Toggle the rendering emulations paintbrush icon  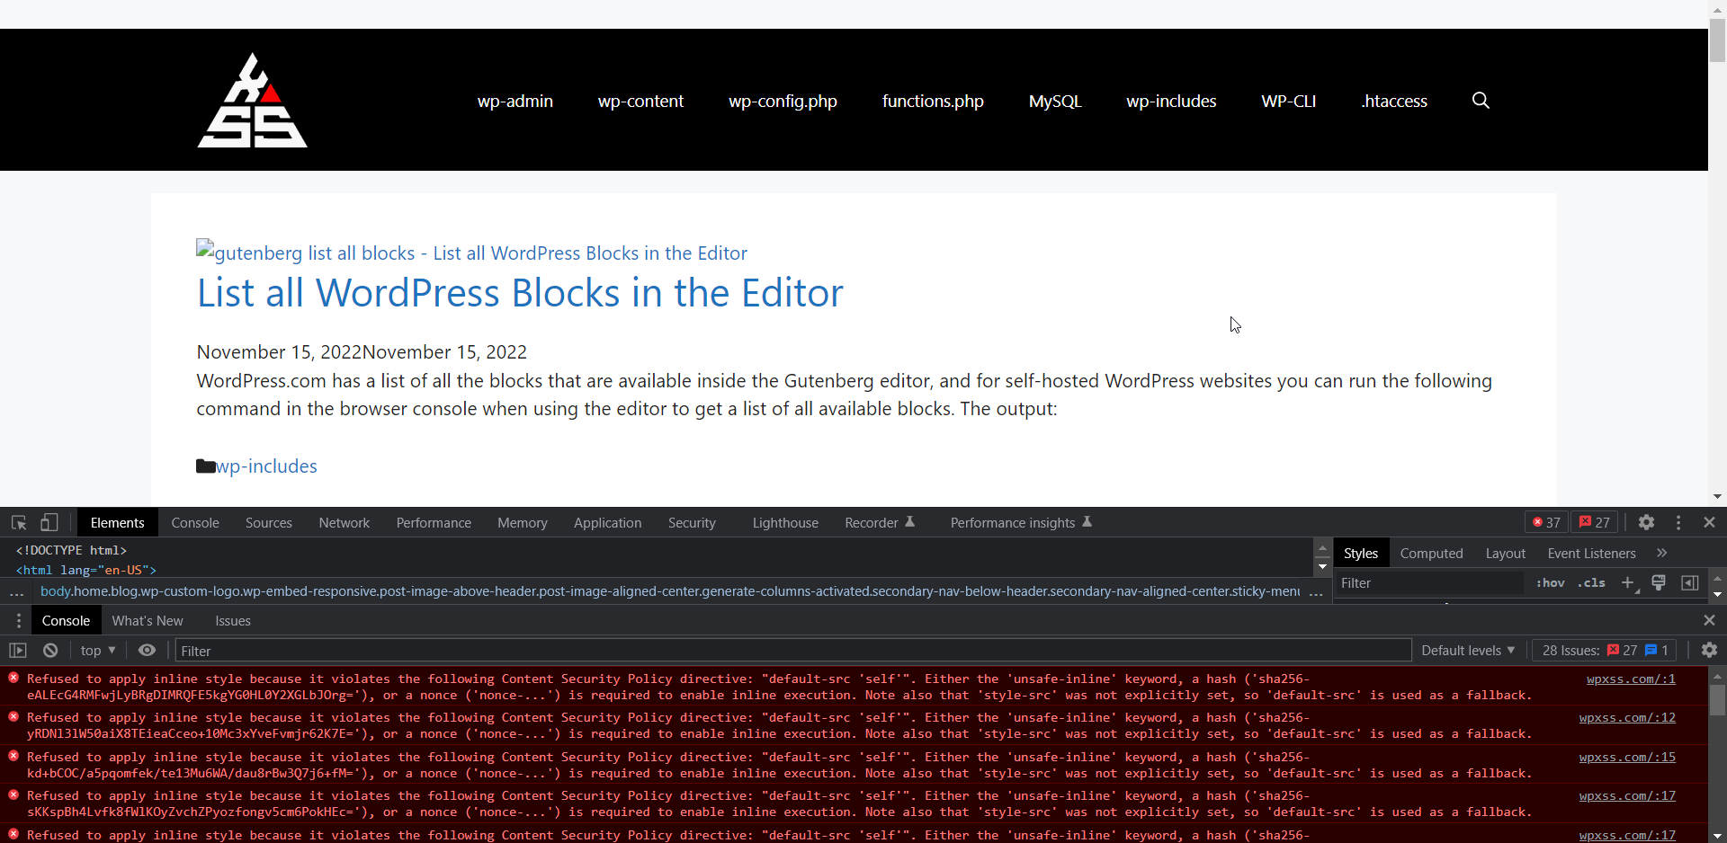(1660, 582)
